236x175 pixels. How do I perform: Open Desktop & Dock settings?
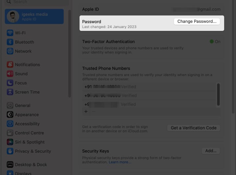point(31,164)
